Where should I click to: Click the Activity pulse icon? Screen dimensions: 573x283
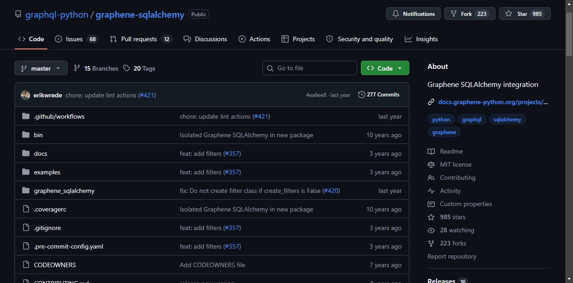tap(431, 191)
